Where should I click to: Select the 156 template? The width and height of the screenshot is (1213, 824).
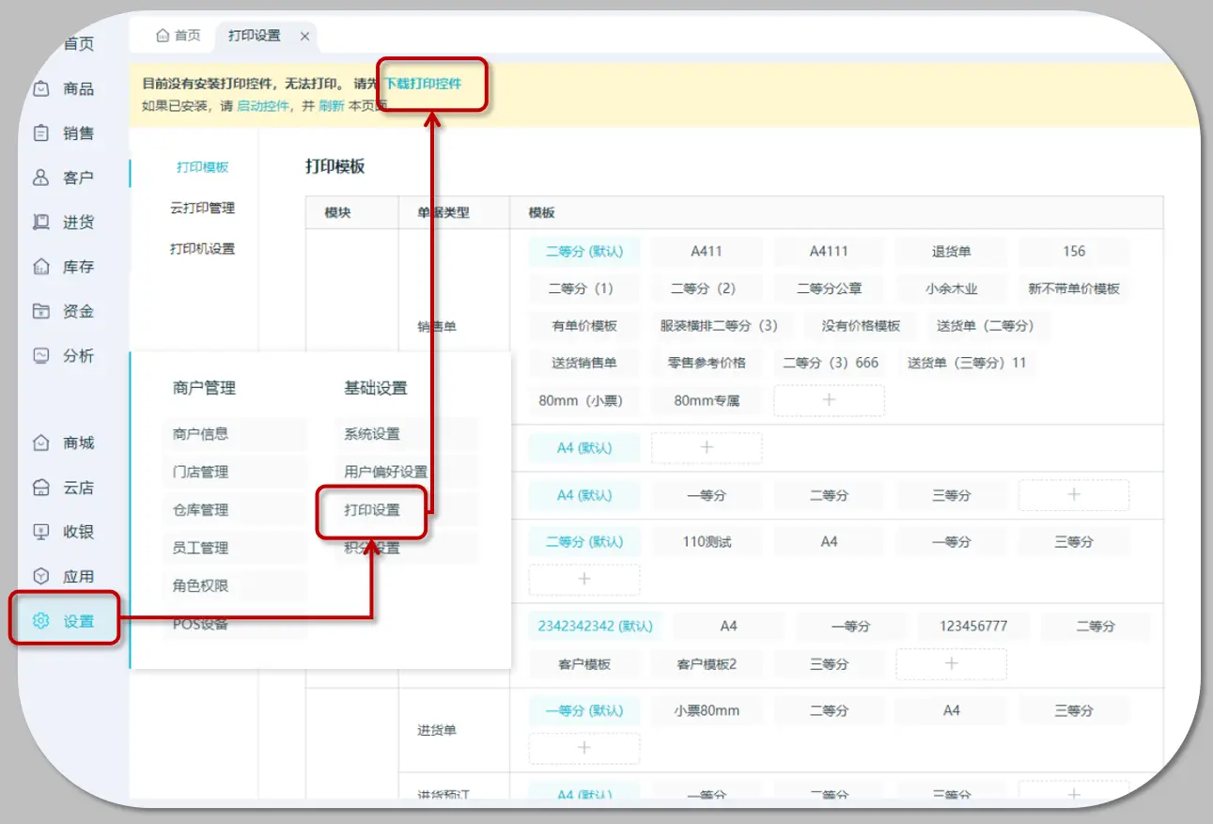[x=1074, y=251]
